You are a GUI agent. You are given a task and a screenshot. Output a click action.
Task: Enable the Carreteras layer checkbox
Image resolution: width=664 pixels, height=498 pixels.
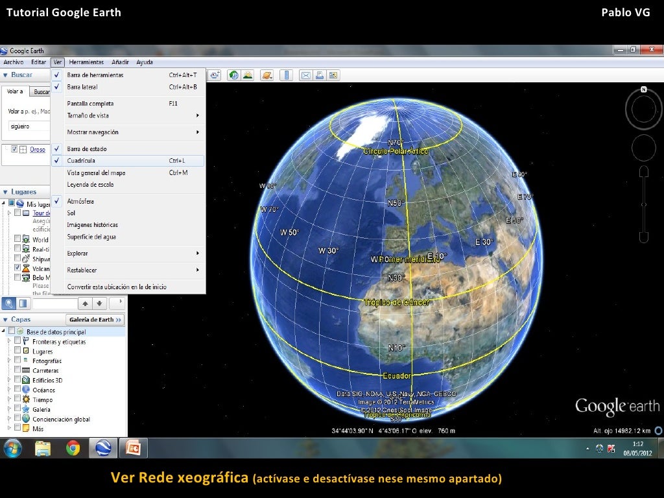click(x=18, y=369)
